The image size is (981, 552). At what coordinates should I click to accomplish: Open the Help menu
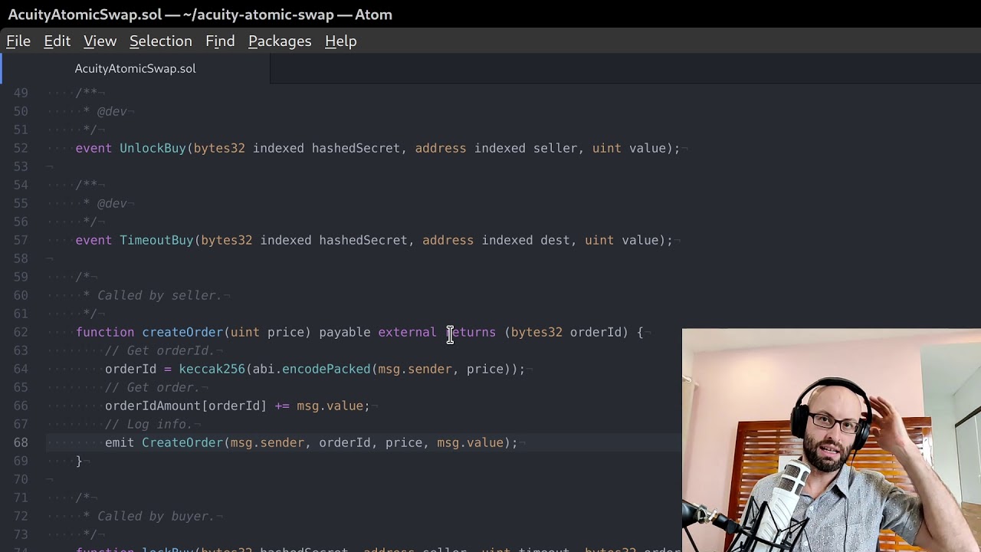coord(341,41)
